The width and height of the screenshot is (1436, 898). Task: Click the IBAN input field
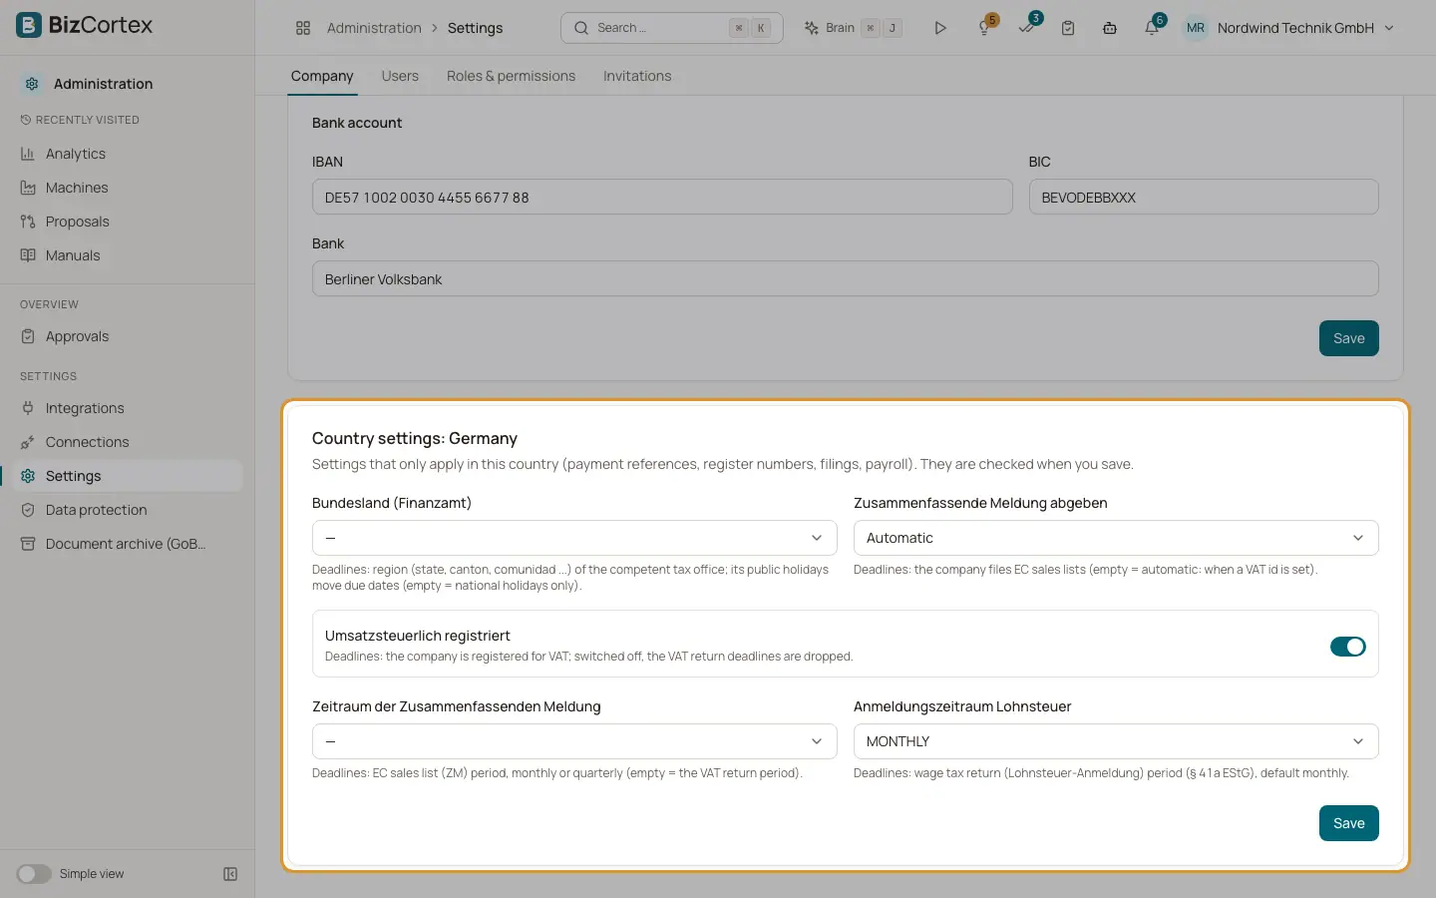662,197
